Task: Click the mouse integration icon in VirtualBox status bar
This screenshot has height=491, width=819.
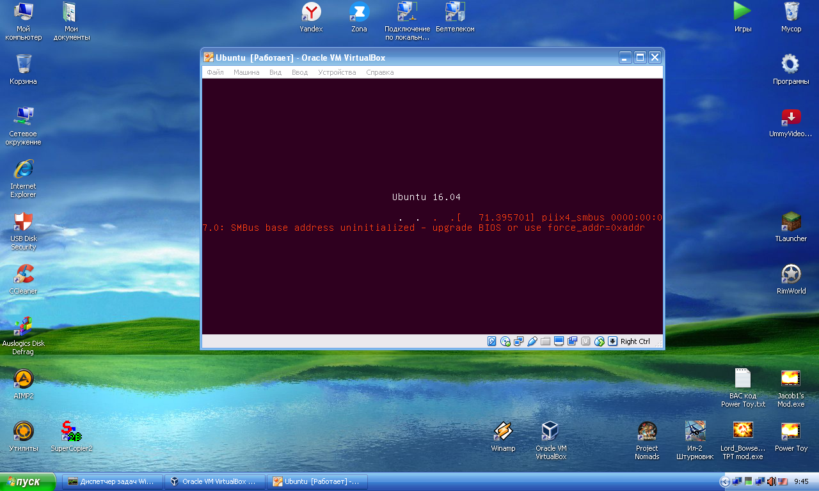Action: pyautogui.click(x=600, y=341)
